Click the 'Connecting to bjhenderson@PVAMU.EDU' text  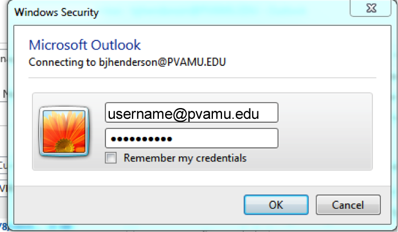point(127,63)
